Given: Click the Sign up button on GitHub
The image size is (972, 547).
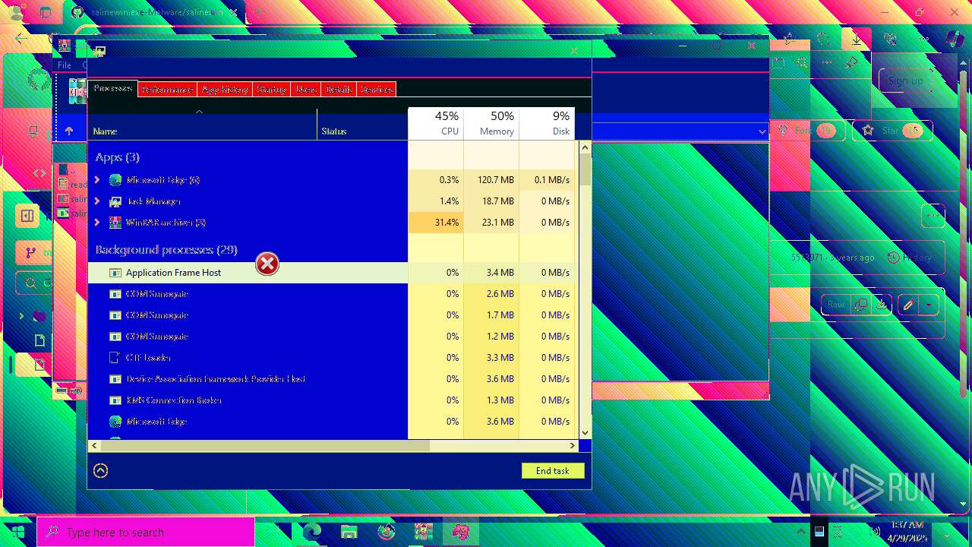Looking at the screenshot, I should click(x=906, y=81).
